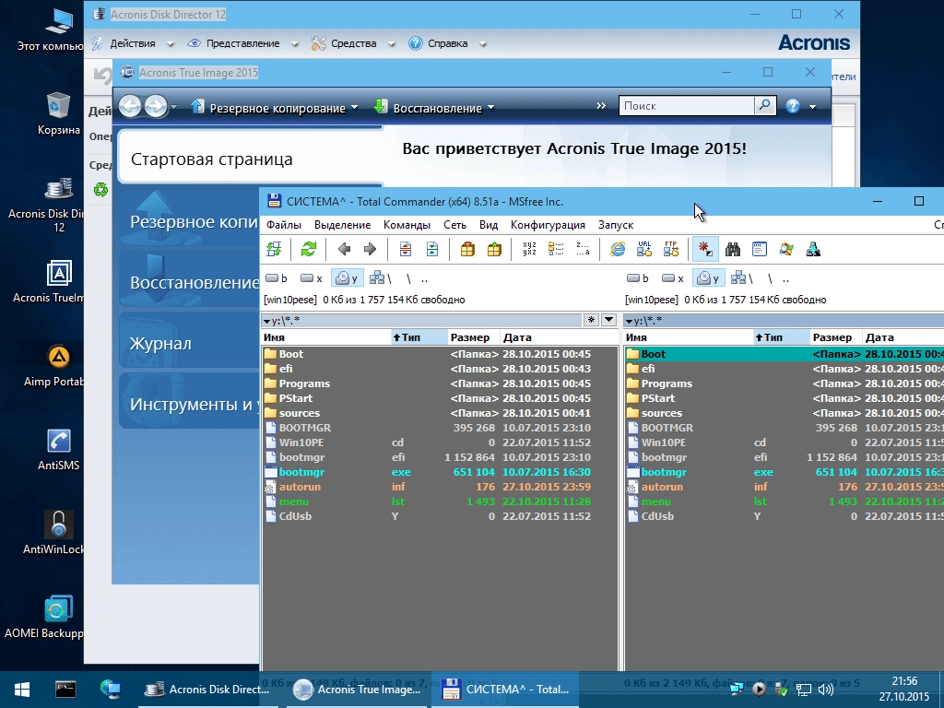Open the Aimp Portable desktop icon
Image resolution: width=944 pixels, height=708 pixels.
point(58,365)
